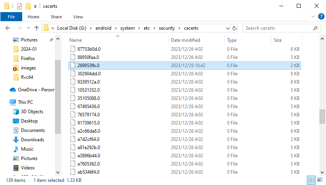
Task: Open the Help question mark icon
Action: pyautogui.click(x=321, y=17)
